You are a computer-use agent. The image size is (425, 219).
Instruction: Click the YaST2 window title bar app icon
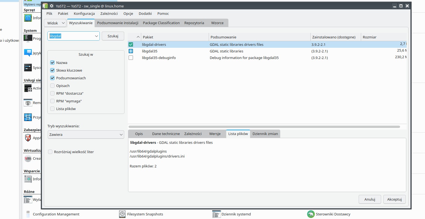(45, 6)
